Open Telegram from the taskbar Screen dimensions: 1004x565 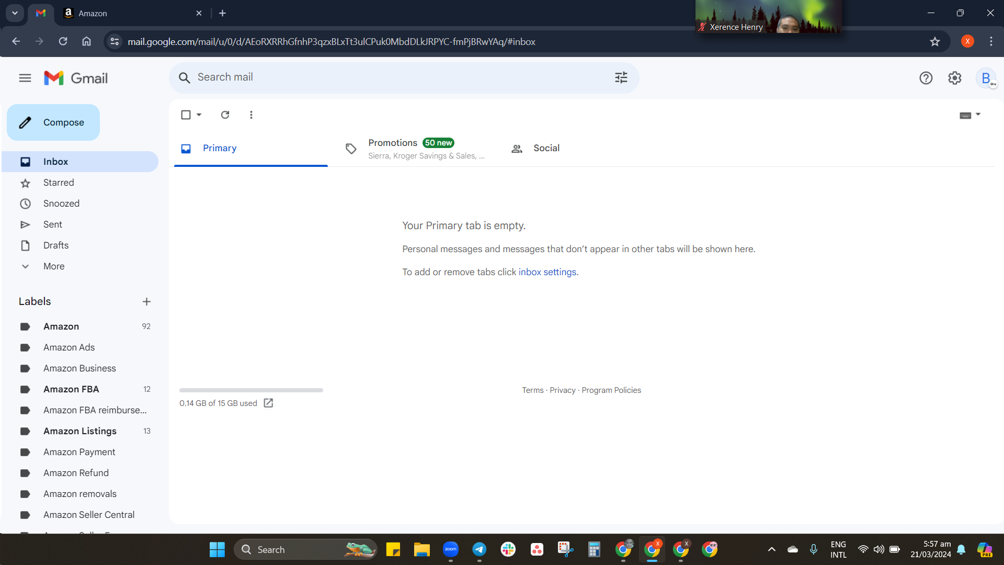click(x=480, y=549)
